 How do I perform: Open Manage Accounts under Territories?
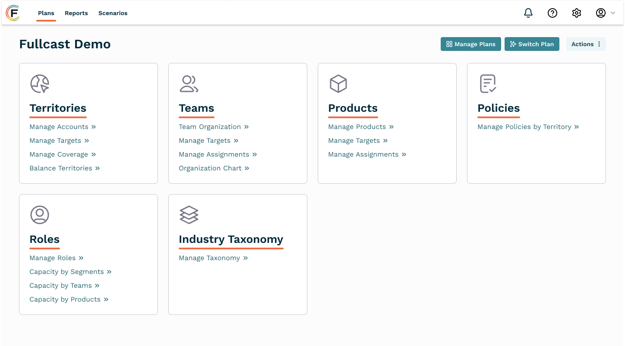click(63, 127)
